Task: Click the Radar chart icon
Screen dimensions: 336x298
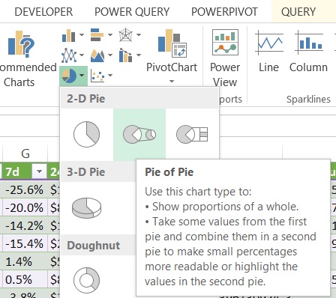Action: (125, 35)
